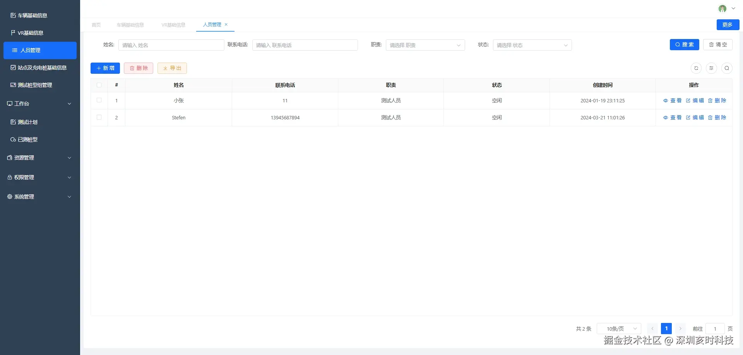Click the 权限管理 lock icon
Viewport: 743px width, 355px height.
click(x=10, y=177)
